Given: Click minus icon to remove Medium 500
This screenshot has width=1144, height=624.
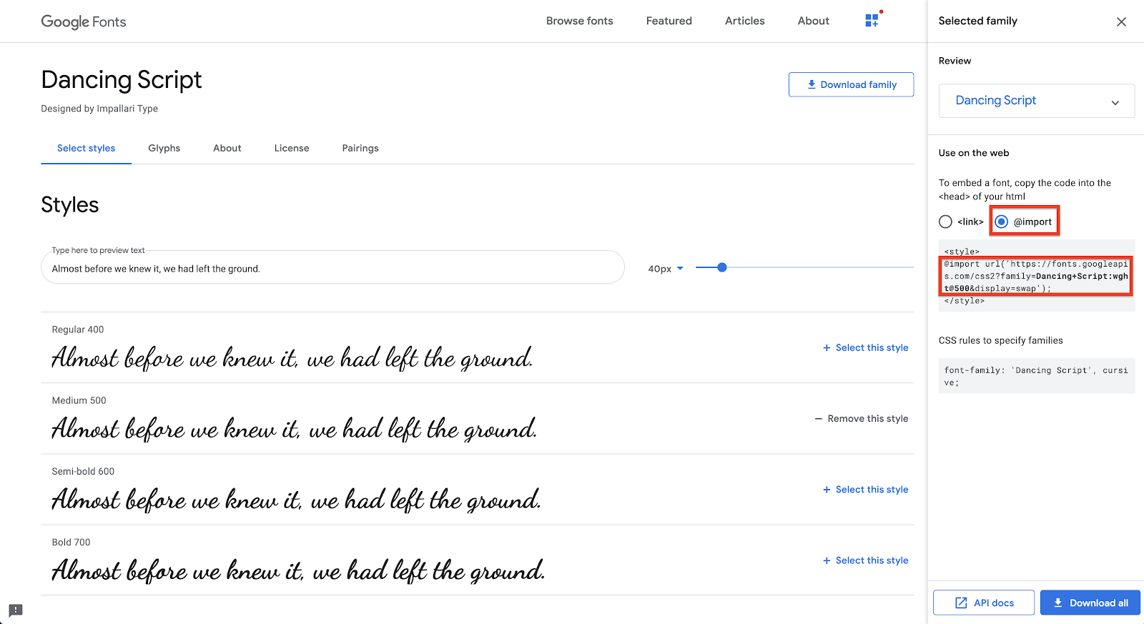Looking at the screenshot, I should click(818, 419).
